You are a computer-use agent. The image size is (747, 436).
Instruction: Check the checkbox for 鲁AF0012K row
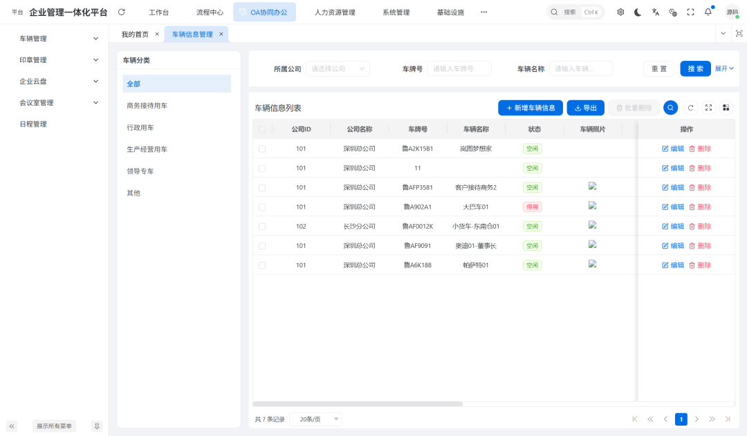(x=263, y=226)
